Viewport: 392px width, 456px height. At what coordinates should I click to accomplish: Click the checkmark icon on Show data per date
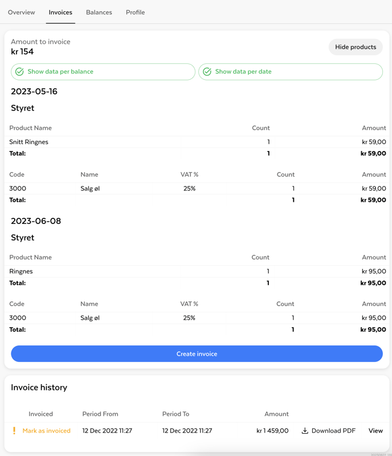click(207, 72)
